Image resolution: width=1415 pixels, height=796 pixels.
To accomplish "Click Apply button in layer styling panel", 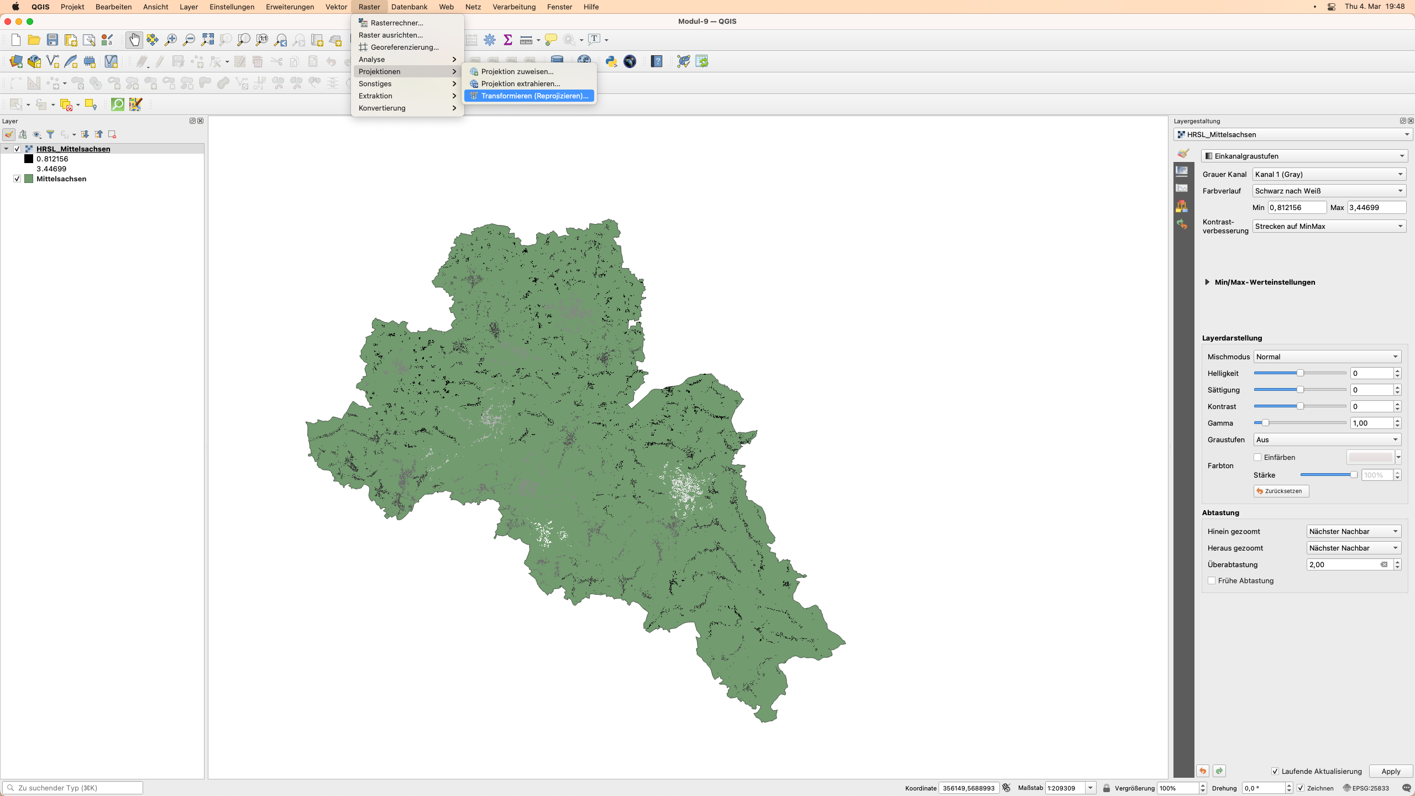I will pyautogui.click(x=1391, y=771).
